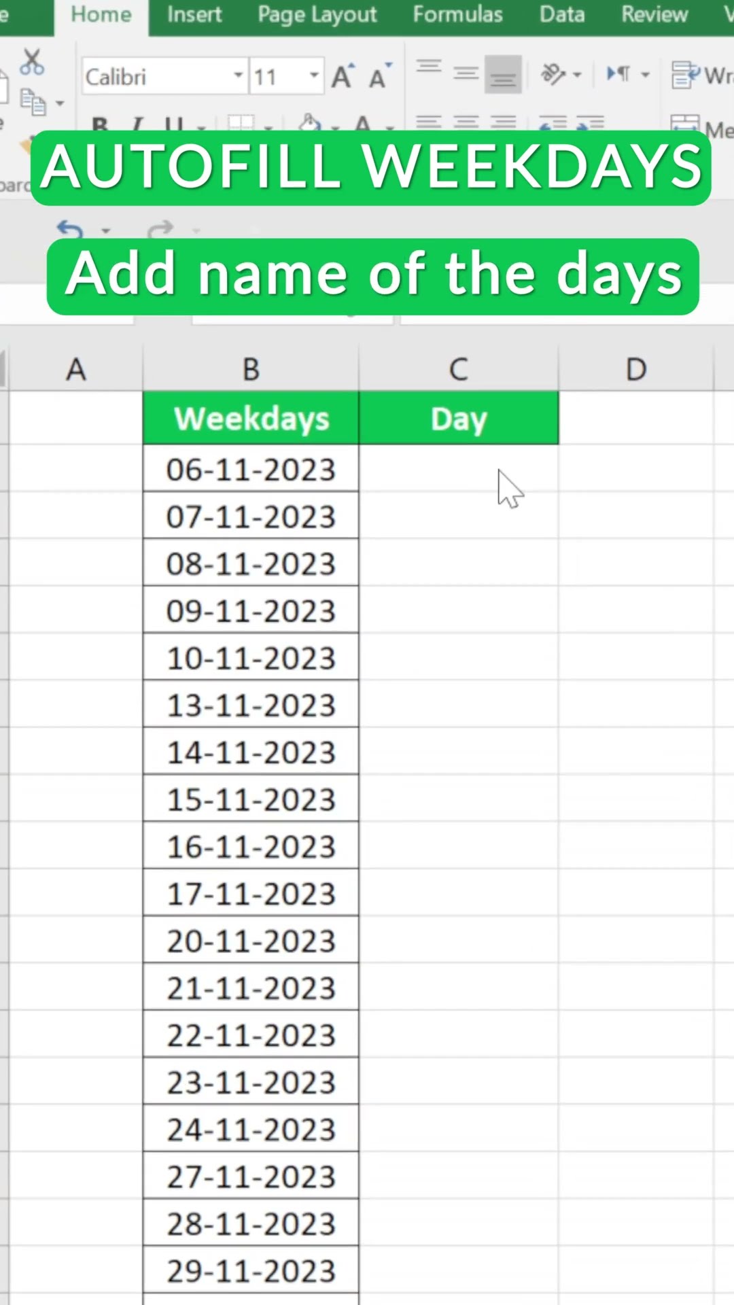This screenshot has height=1305, width=734.
Task: Select the Weekdays header cell
Action: [x=251, y=419]
